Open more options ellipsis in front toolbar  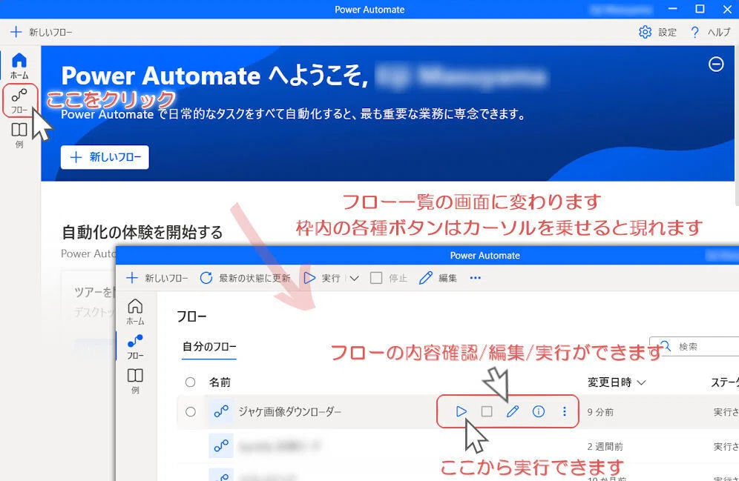(475, 278)
